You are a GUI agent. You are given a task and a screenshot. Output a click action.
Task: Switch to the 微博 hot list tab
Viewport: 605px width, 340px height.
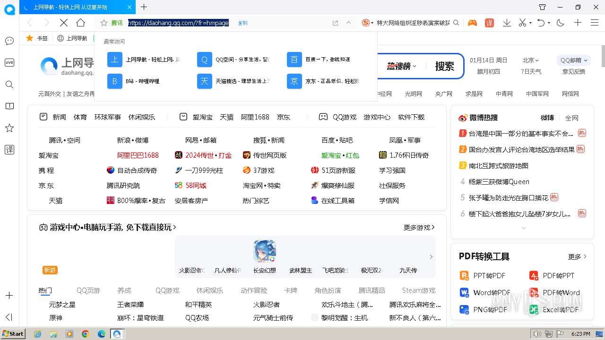coord(547,118)
